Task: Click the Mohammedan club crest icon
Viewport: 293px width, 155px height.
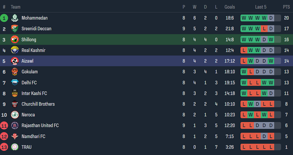Action: tap(15, 18)
